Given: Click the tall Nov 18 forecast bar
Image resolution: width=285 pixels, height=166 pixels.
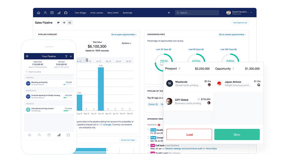Looking at the screenshot, I should 101,89.
